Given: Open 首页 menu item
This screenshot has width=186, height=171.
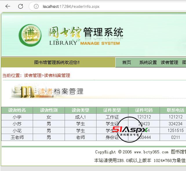Looking at the screenshot, I should click(127, 62).
